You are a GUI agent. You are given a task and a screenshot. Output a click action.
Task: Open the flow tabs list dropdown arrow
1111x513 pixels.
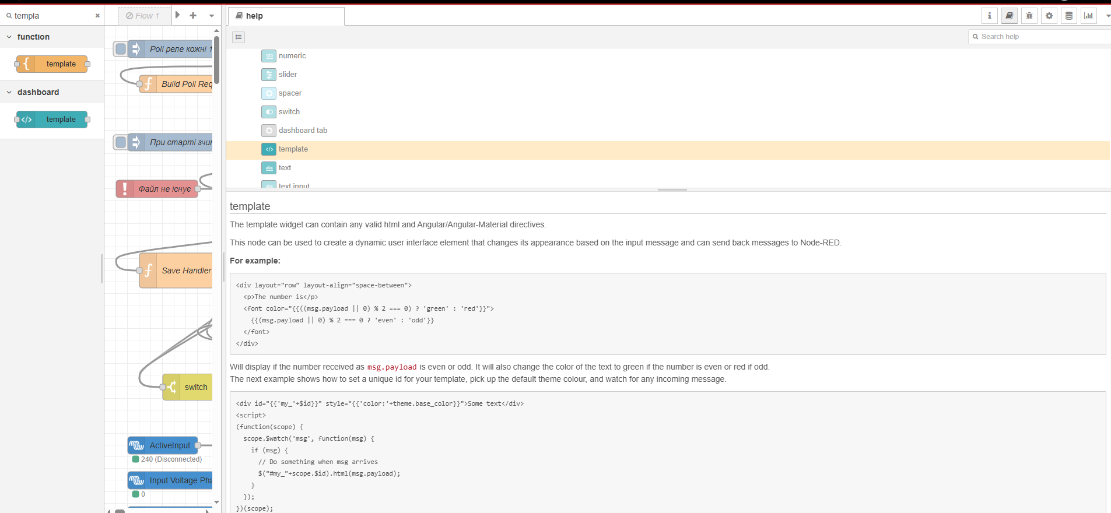(x=212, y=16)
